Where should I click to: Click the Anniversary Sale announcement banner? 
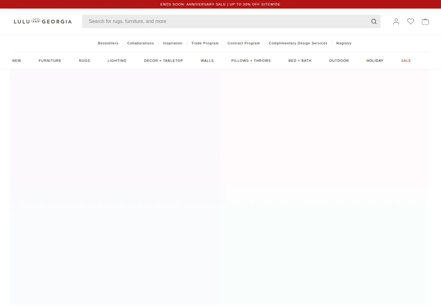[x=221, y=4]
